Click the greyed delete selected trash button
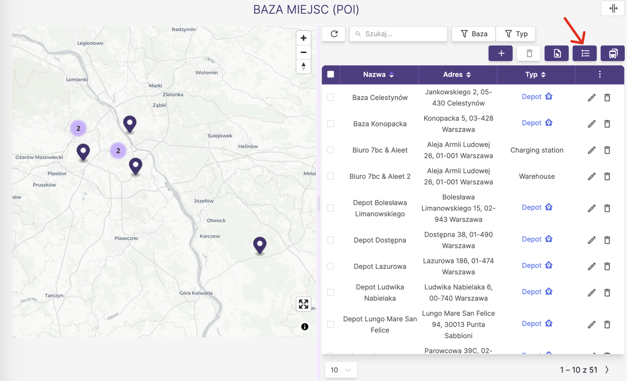Image resolution: width=627 pixels, height=381 pixels. [529, 53]
